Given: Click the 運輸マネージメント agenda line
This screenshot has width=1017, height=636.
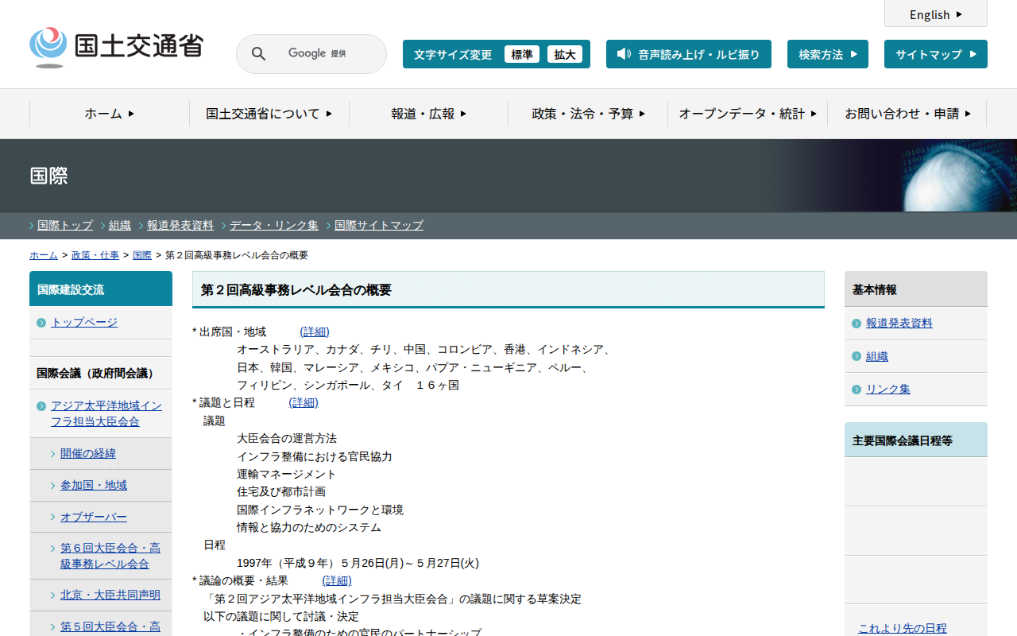Looking at the screenshot, I should pyautogui.click(x=287, y=474).
